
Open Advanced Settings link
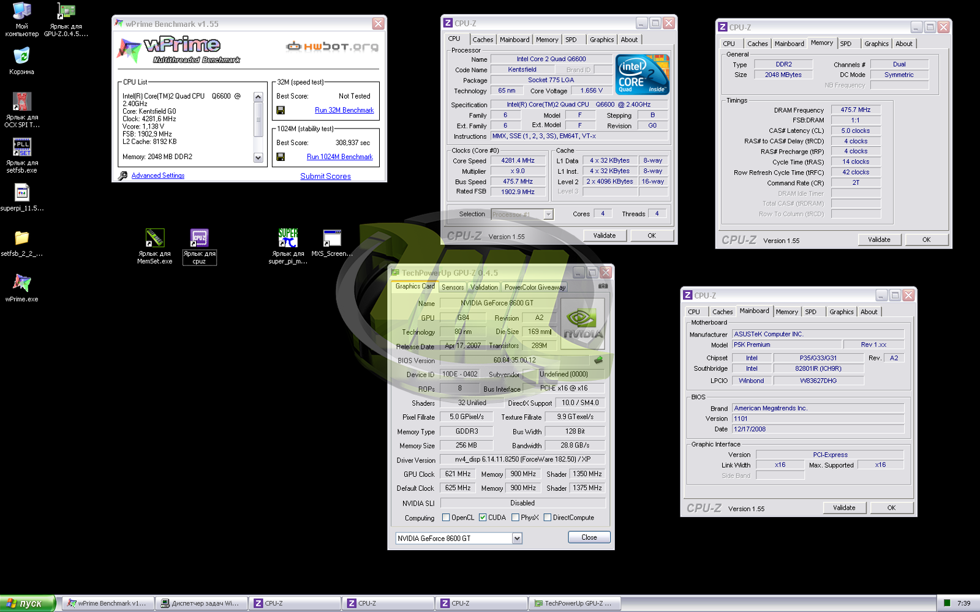click(158, 176)
